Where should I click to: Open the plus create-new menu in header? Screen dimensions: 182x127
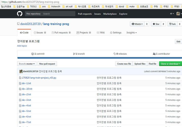(172, 14)
